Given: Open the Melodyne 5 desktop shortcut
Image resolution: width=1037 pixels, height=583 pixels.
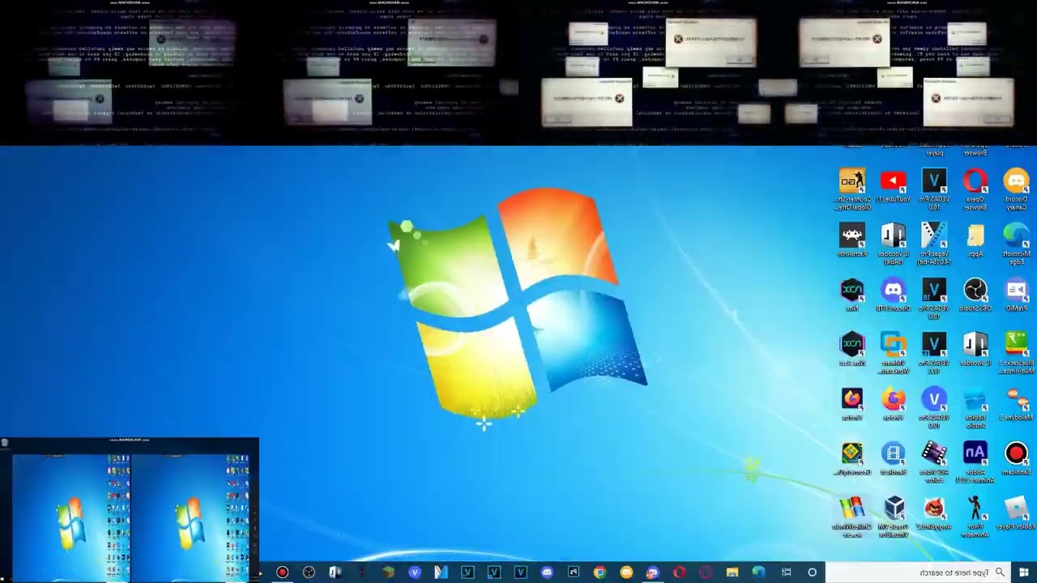Looking at the screenshot, I should click(1016, 403).
